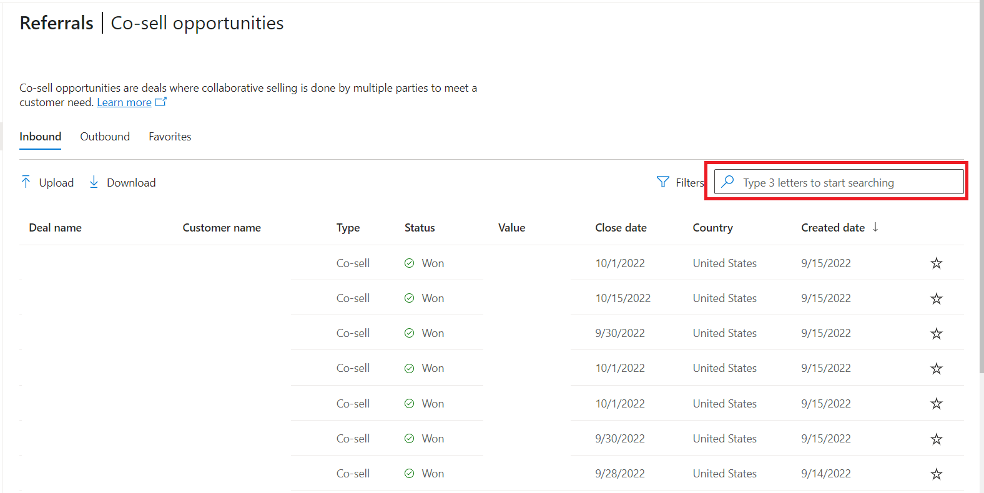Open the Learn more link
The height and width of the screenshot is (493, 984).
pyautogui.click(x=124, y=102)
